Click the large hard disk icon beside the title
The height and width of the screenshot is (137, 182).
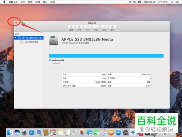pos(54,40)
